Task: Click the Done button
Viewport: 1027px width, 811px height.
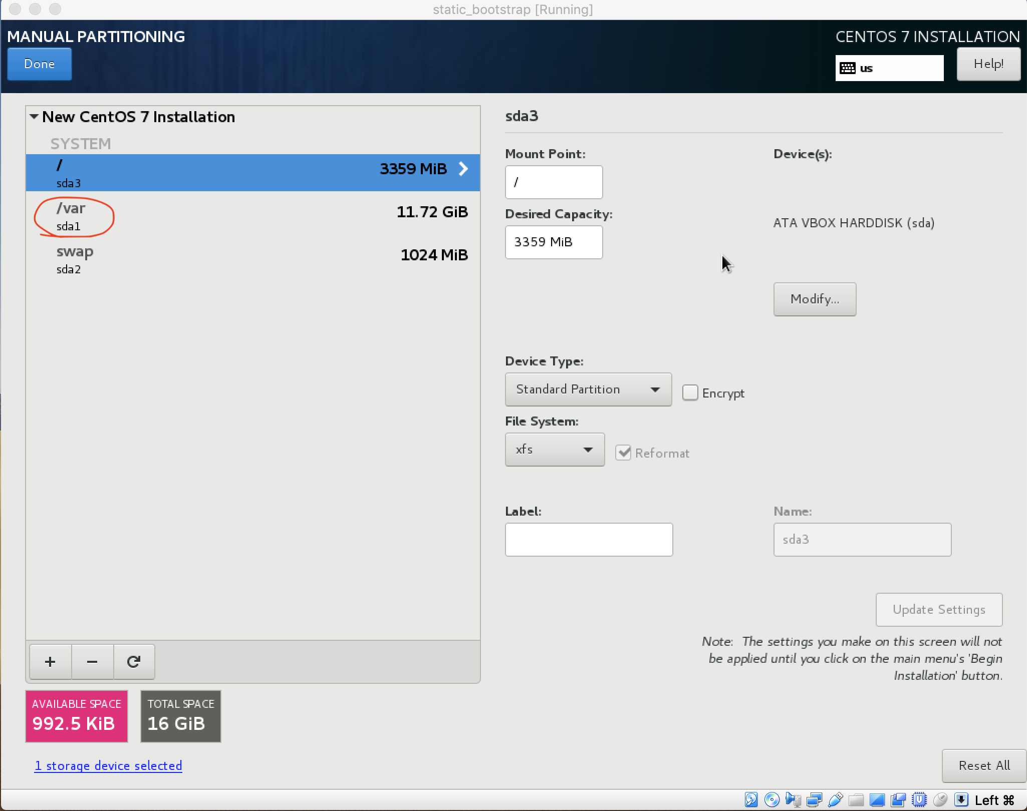Action: pyautogui.click(x=40, y=64)
